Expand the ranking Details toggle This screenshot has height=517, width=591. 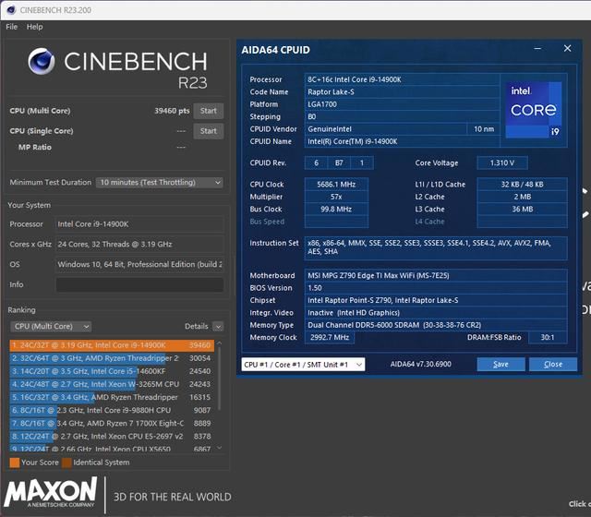[218, 326]
